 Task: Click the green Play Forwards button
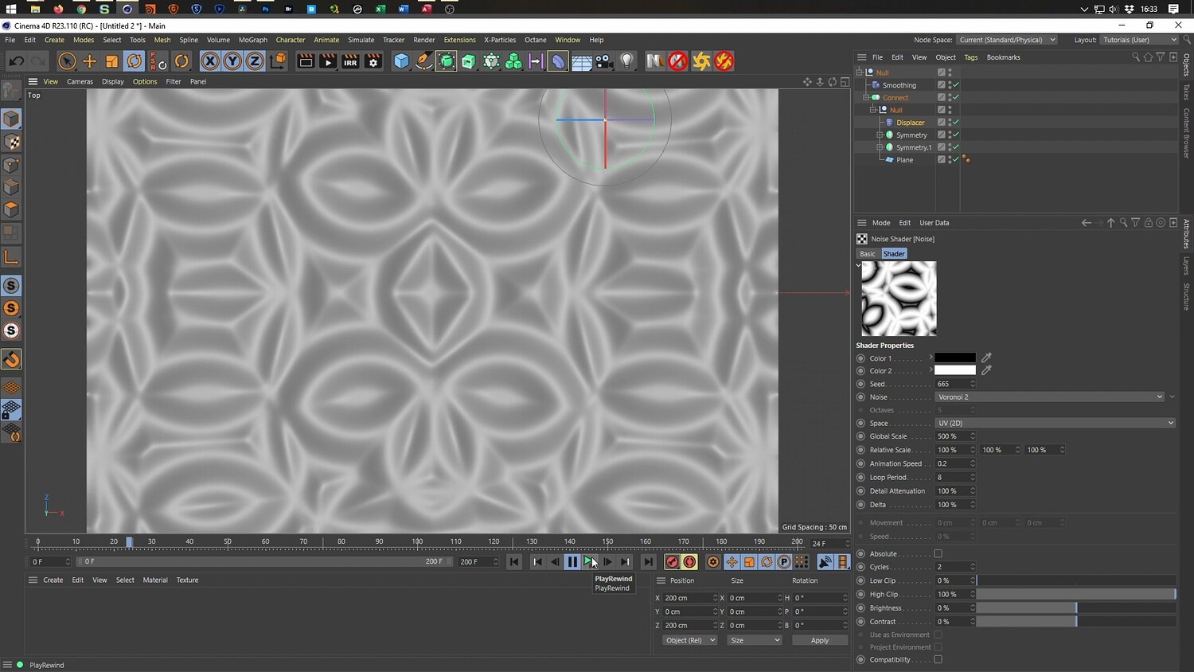pos(590,562)
